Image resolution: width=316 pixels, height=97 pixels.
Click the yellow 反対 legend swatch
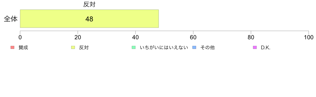pos(73,47)
